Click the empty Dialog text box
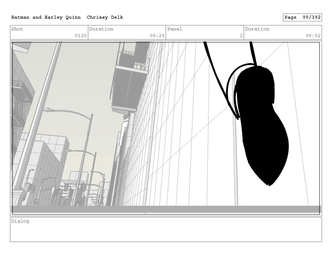Screen dimensions: 332x257 coord(166,229)
